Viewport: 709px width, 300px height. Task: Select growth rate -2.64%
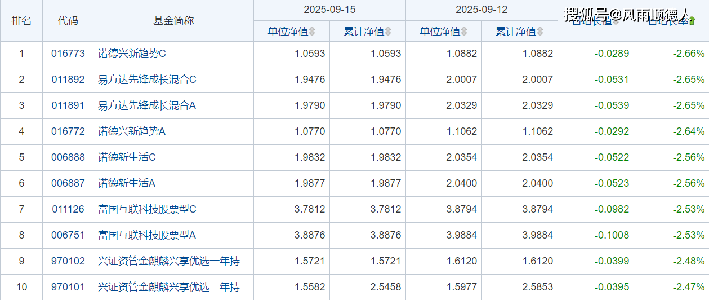point(688,131)
